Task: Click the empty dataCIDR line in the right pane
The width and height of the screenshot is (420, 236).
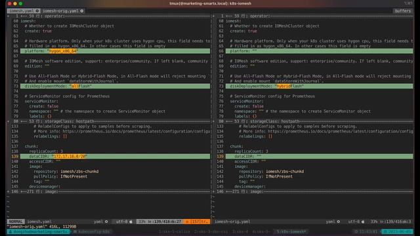Action: click(319, 156)
